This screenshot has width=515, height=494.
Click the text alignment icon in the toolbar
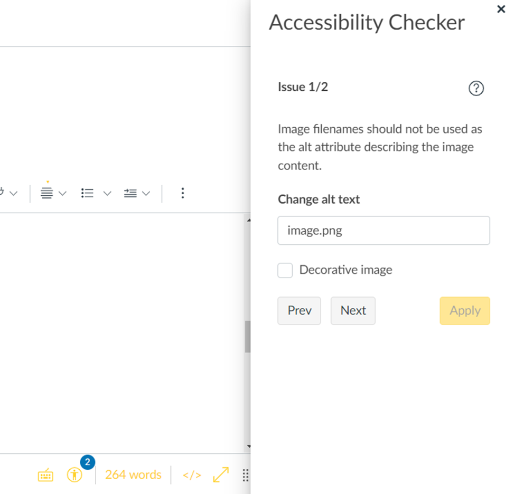pyautogui.click(x=46, y=193)
